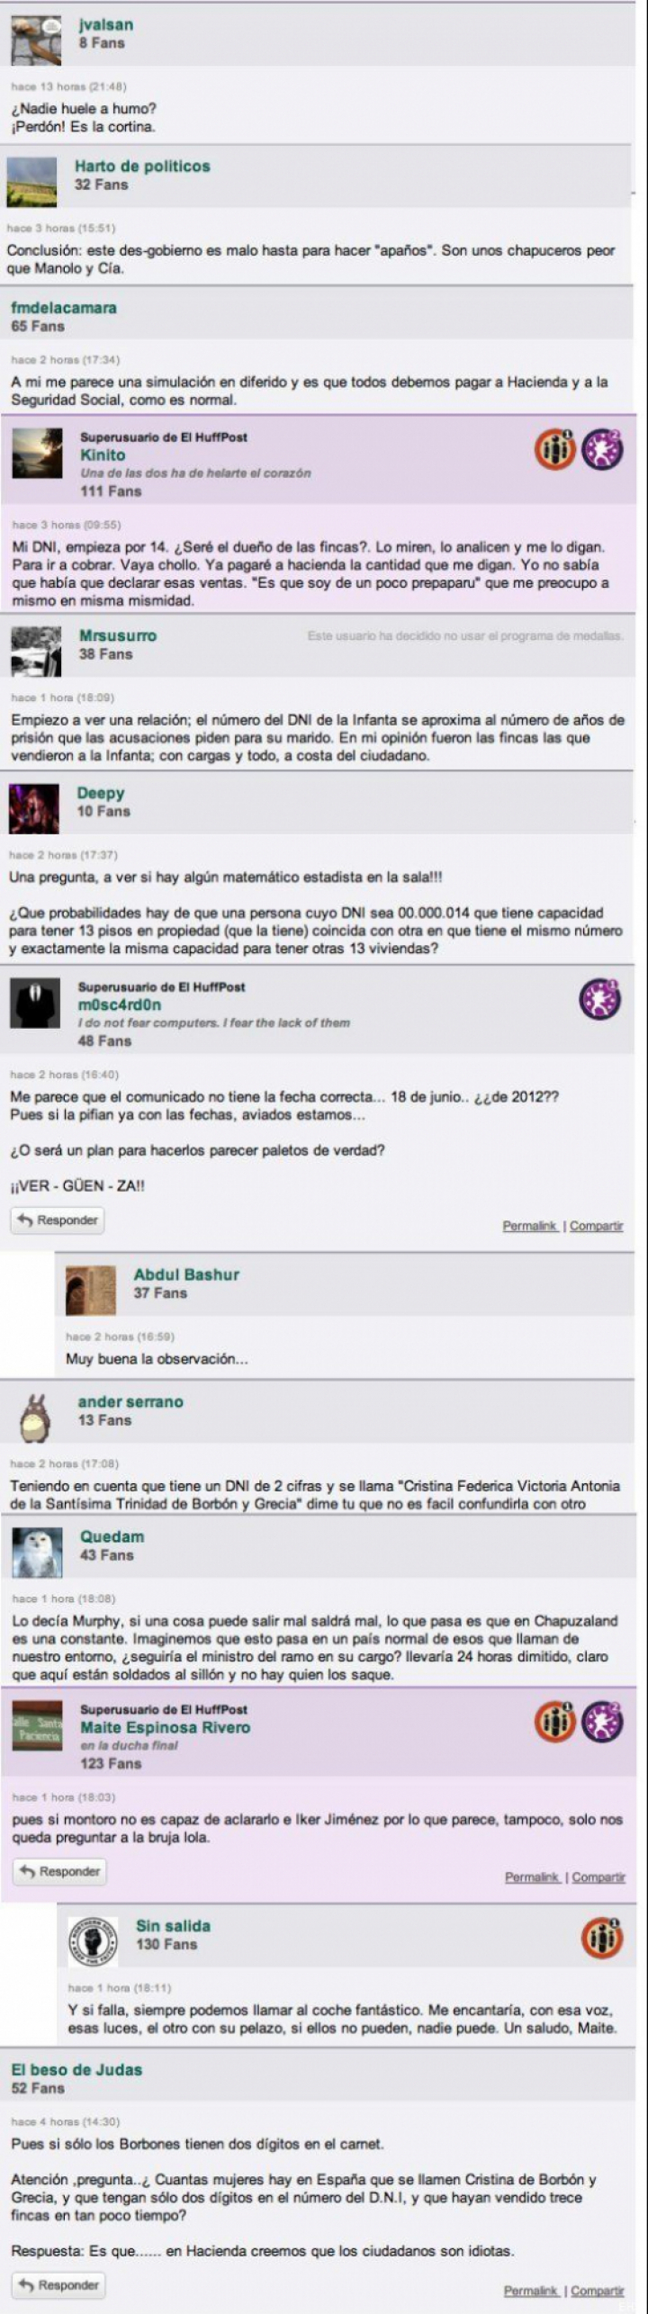The width and height of the screenshot is (648, 2314).
Task: Click Responder under El beso de Judas comment
Action: click(58, 2284)
